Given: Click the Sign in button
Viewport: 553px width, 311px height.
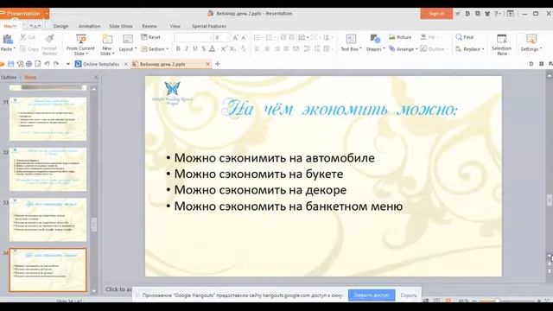Looking at the screenshot, I should [436, 14].
